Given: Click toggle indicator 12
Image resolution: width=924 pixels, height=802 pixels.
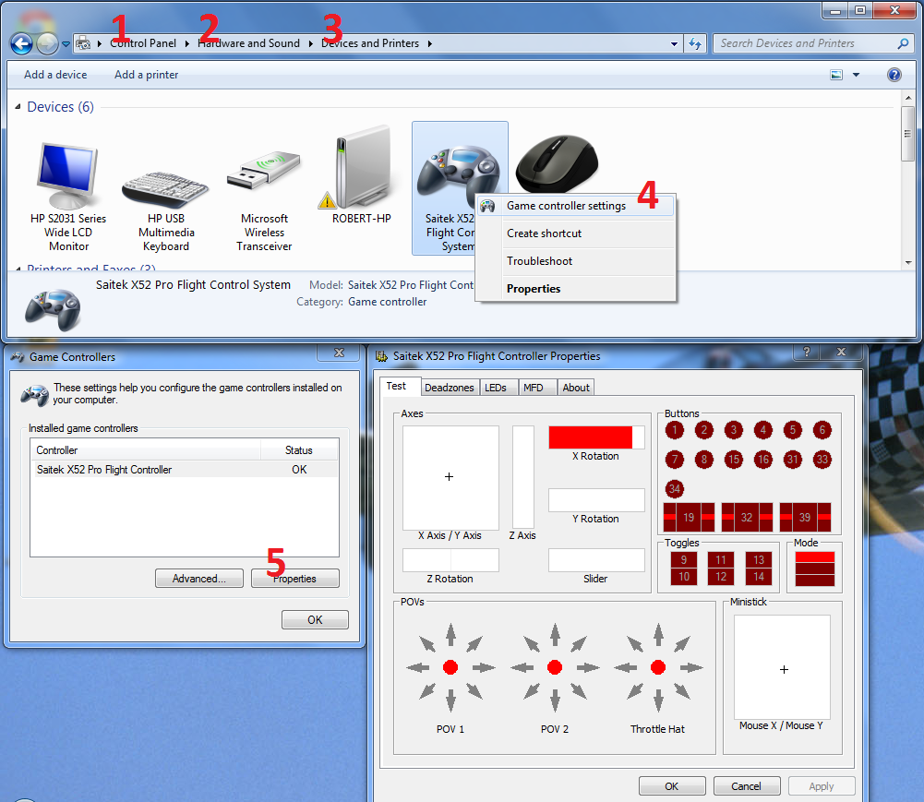Looking at the screenshot, I should 721,576.
